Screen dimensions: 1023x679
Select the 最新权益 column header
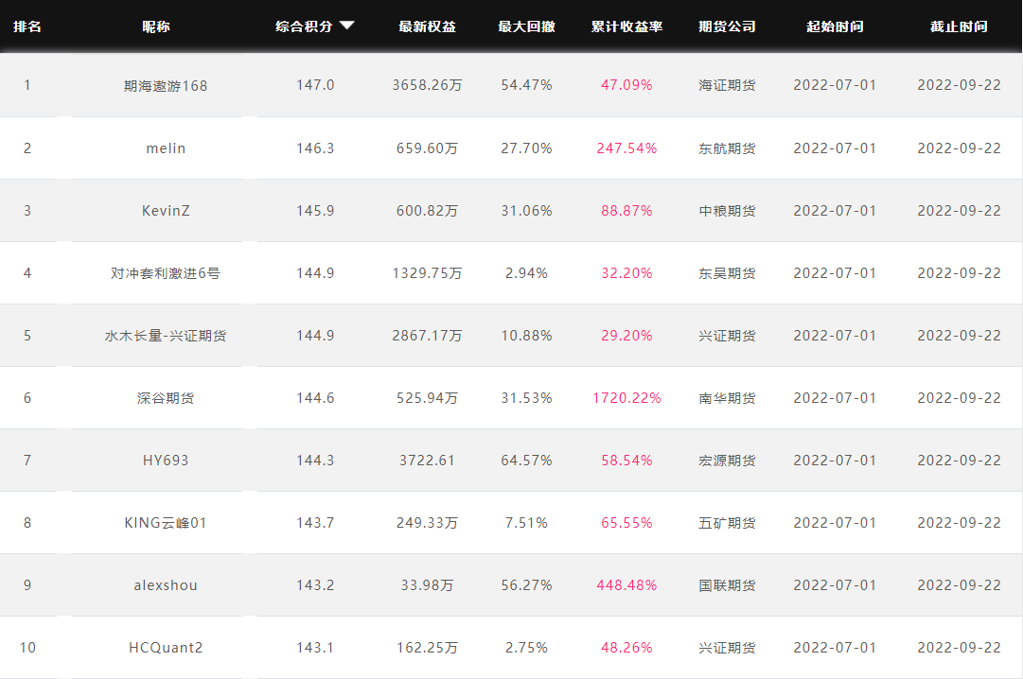tap(428, 26)
